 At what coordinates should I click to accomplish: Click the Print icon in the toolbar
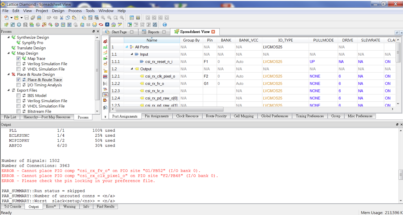coord(39,18)
